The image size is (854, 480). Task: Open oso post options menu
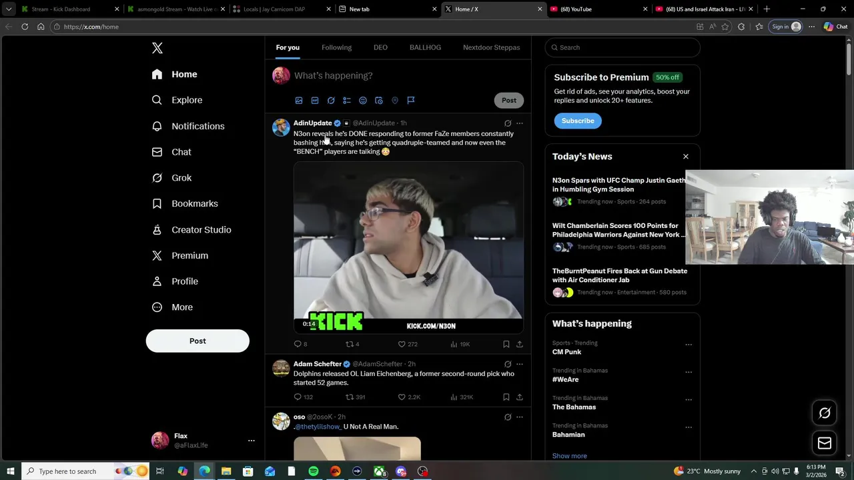coord(520,417)
